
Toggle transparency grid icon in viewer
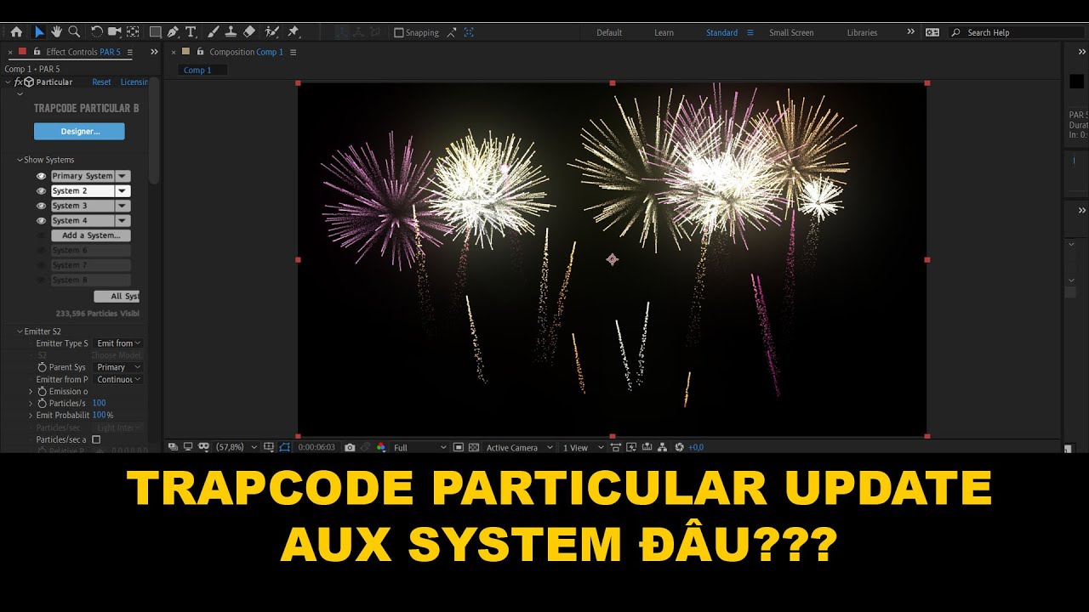pyautogui.click(x=474, y=447)
